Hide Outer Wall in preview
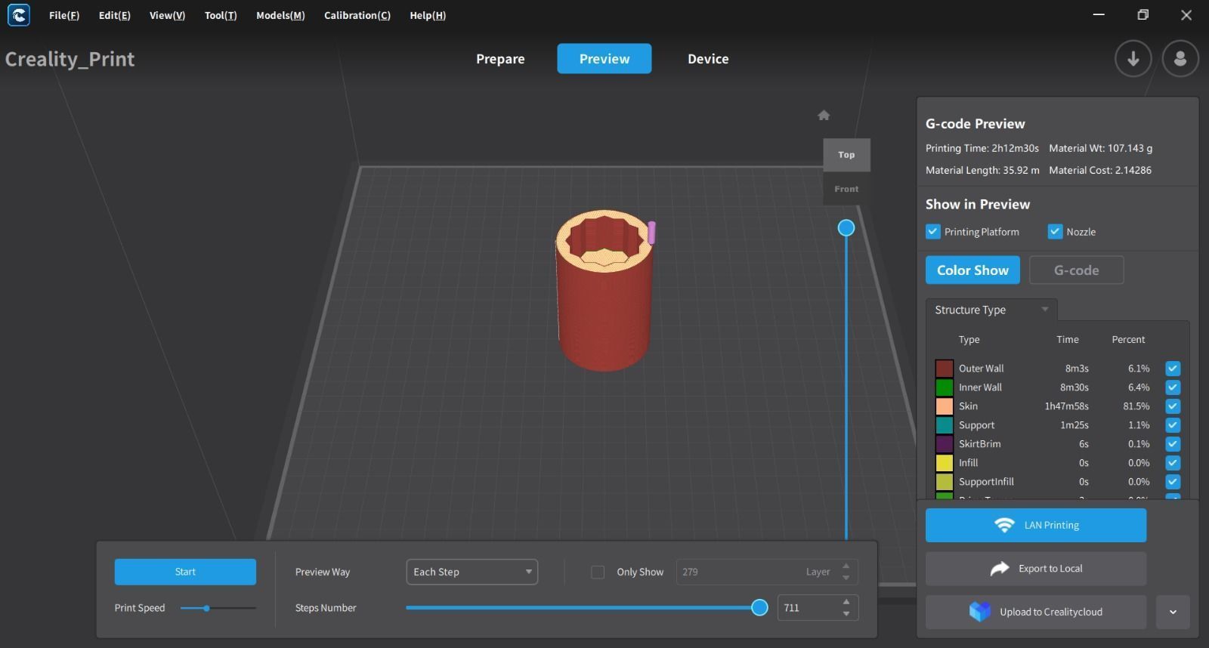This screenshot has height=648, width=1209. tap(1173, 369)
